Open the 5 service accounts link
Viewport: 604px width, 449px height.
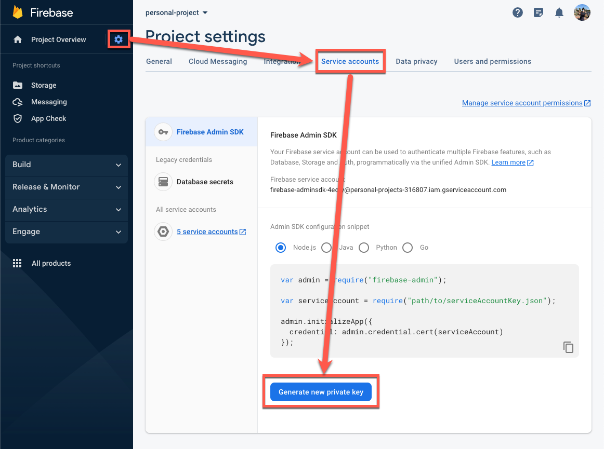click(x=211, y=232)
